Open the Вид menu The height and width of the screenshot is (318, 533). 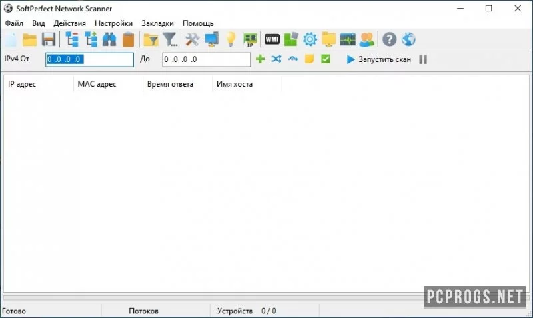(39, 23)
